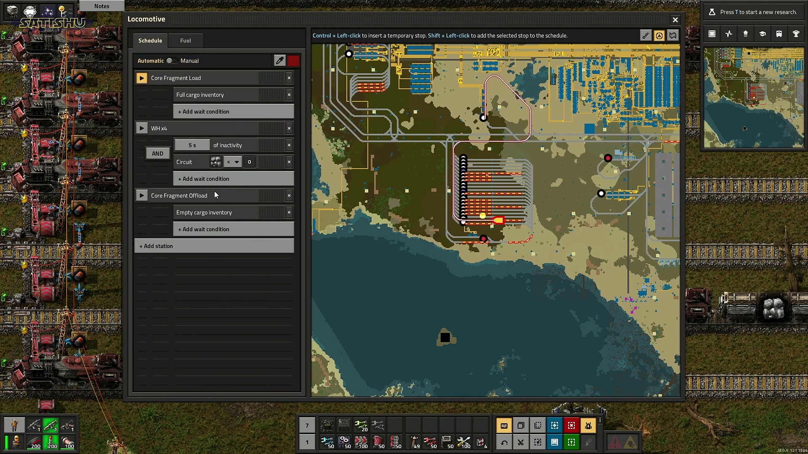Click the Undo arrow button
The height and width of the screenshot is (454, 808).
point(504,442)
